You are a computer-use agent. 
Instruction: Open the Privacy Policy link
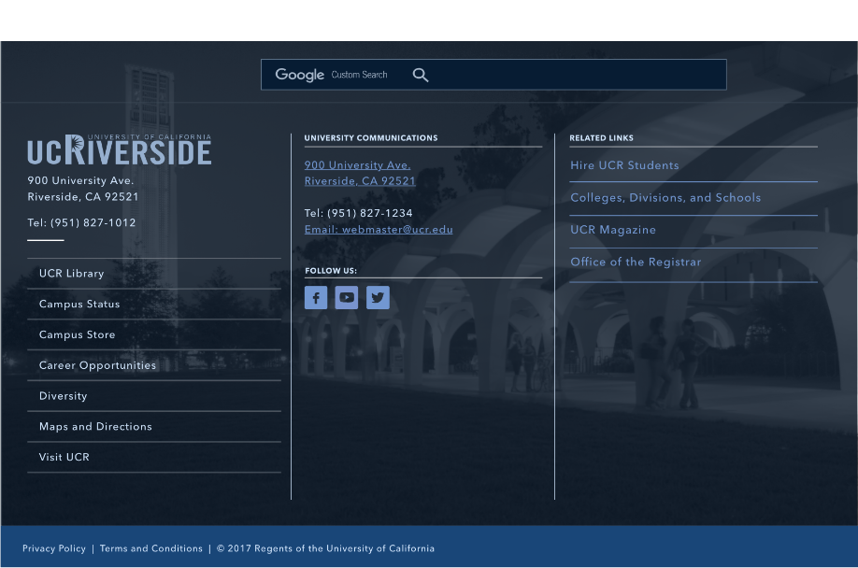click(x=54, y=548)
